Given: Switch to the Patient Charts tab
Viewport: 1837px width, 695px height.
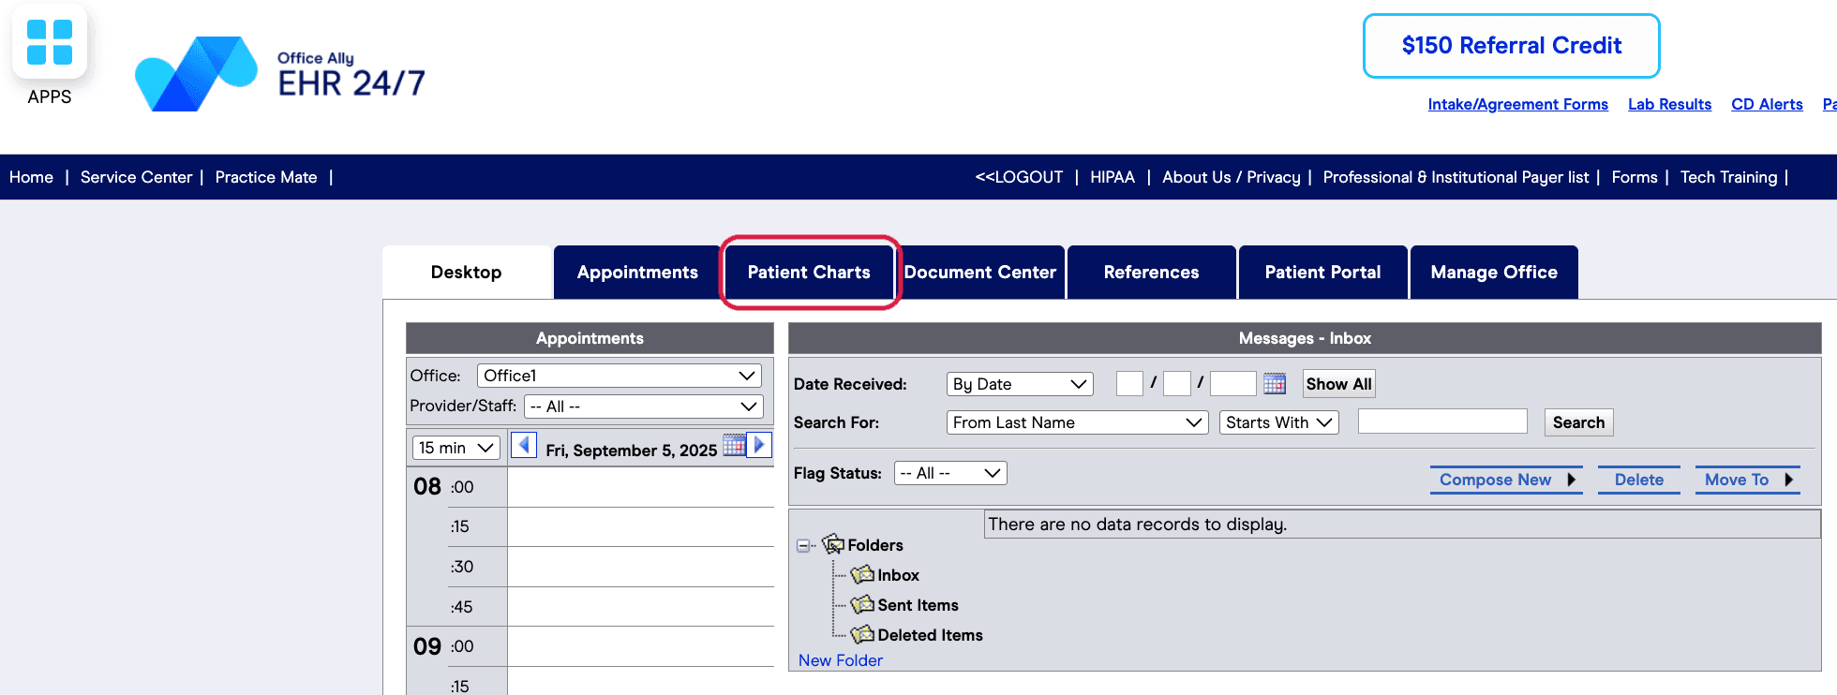Looking at the screenshot, I should pos(809,273).
